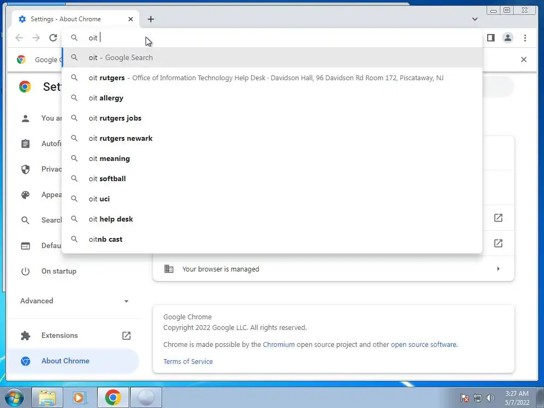Select the 'oit - Google Search' suggestion
The image size is (544, 408).
point(272,57)
